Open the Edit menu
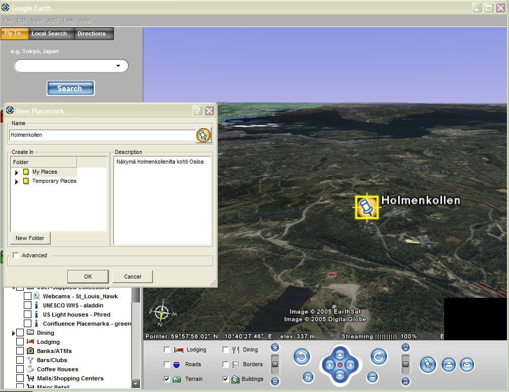The height and width of the screenshot is (392, 509). click(x=22, y=20)
